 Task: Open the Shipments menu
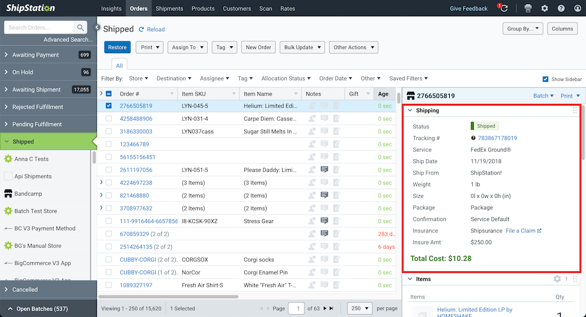point(169,8)
